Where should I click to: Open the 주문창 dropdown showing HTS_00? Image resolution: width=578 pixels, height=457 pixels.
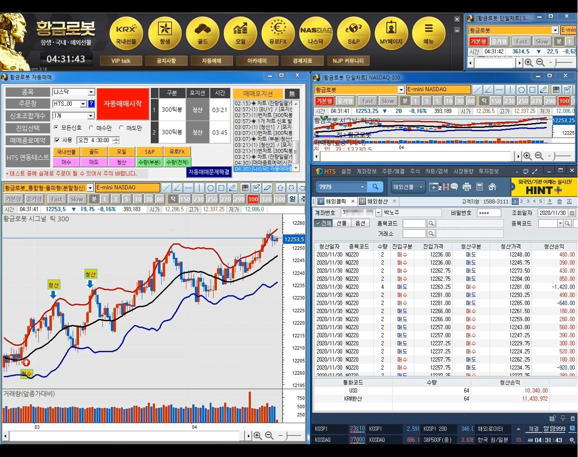83,104
